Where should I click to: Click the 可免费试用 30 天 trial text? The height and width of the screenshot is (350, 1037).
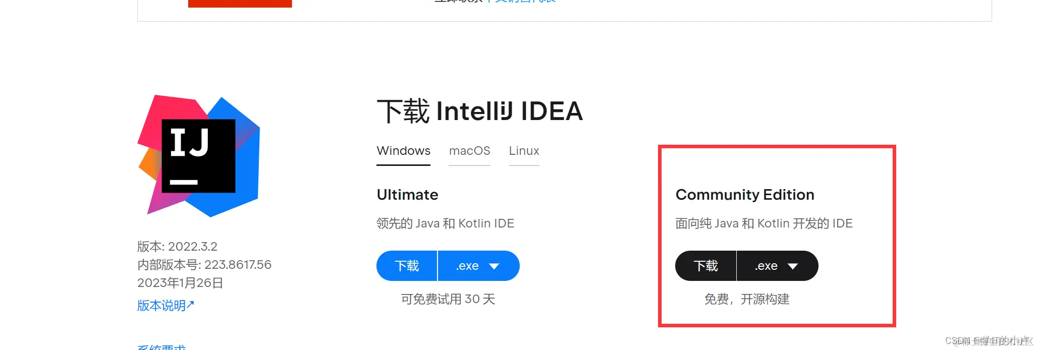point(448,299)
